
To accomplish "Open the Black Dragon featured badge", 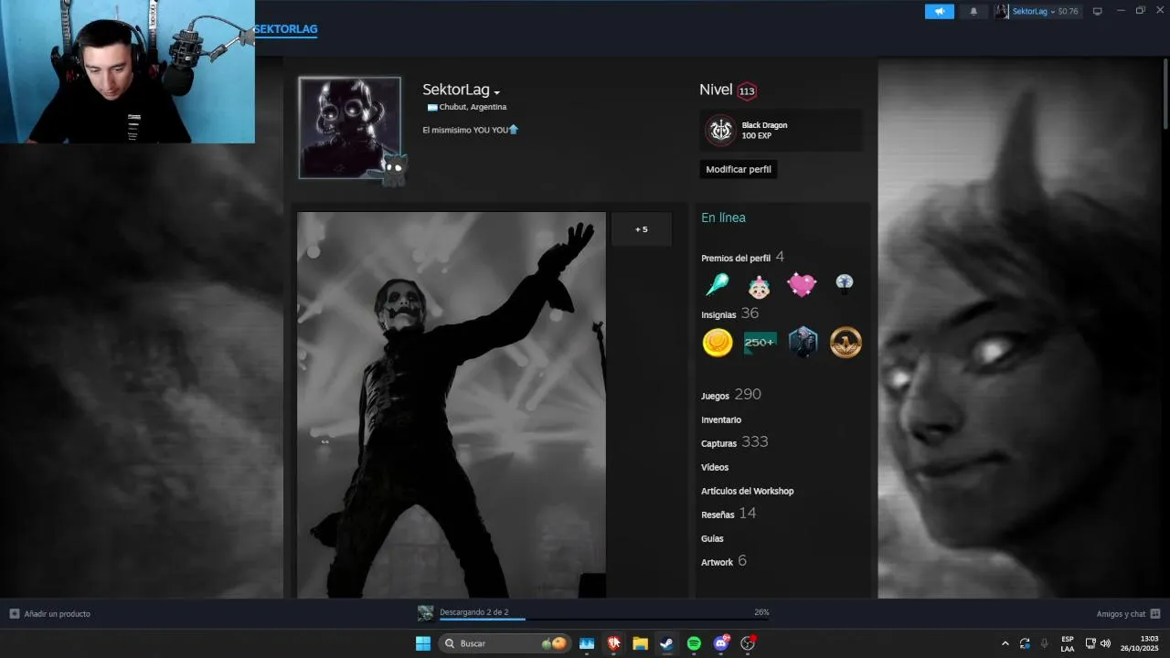I will 781,130.
